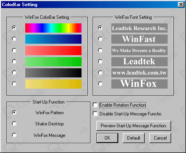Choose the gray-to-black colorbar radio button
The height and width of the screenshot is (153, 186).
coord(14,72)
